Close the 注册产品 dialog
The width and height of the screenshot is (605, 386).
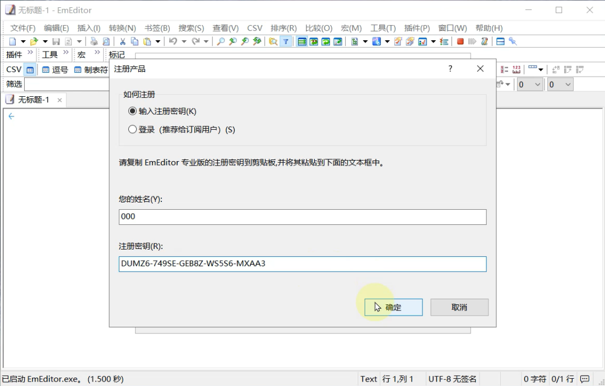pos(480,69)
